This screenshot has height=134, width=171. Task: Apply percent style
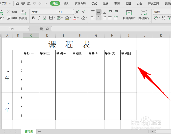tap(164, 18)
